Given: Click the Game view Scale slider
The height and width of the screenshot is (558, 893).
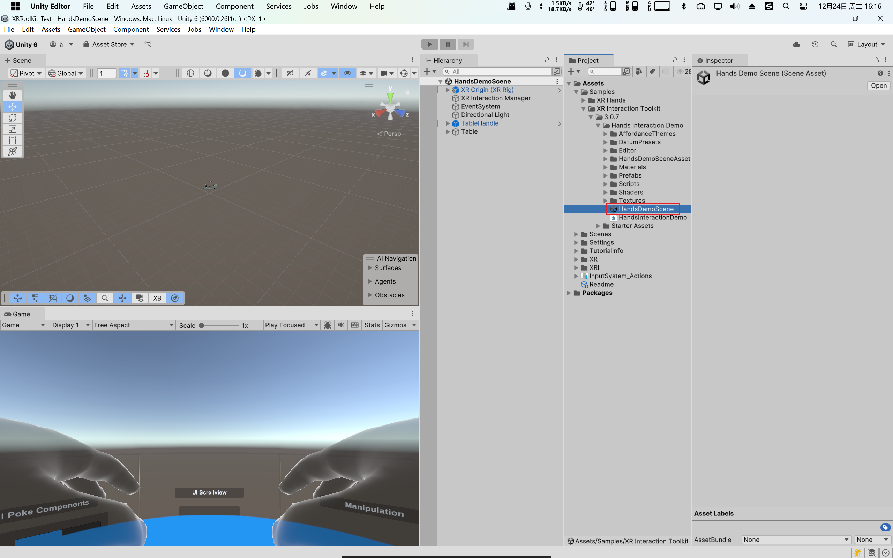Looking at the screenshot, I should (x=220, y=325).
